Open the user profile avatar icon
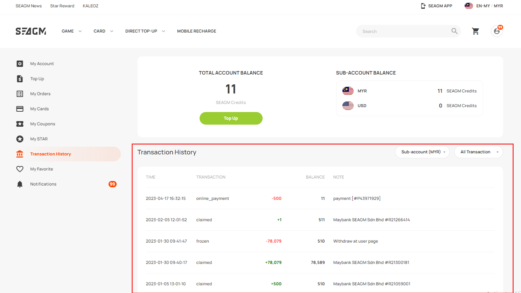 [497, 31]
